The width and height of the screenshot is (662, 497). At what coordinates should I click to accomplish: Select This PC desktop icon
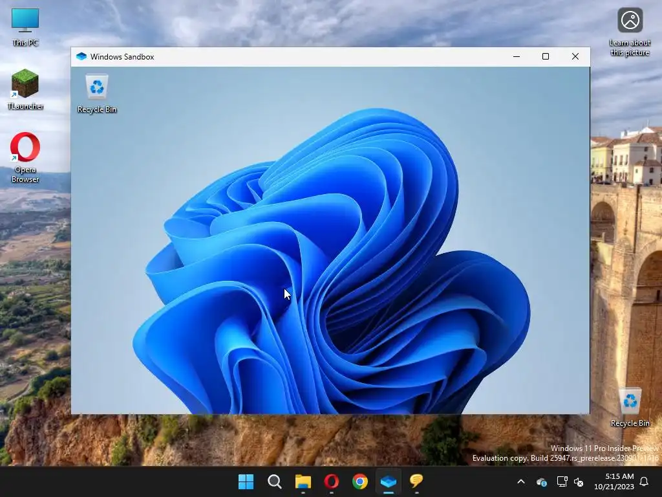(x=25, y=27)
